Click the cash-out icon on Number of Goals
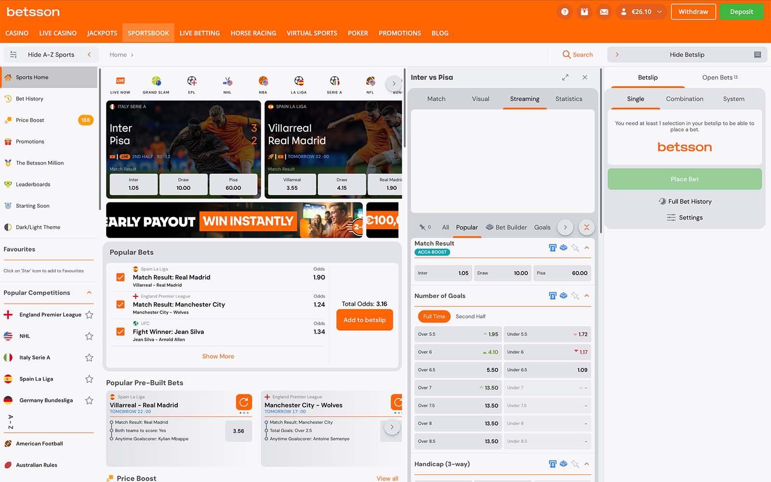 (x=553, y=295)
